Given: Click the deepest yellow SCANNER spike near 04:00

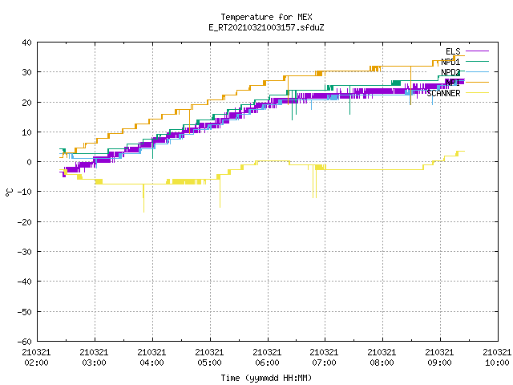Looking at the screenshot, I should 143,200.
